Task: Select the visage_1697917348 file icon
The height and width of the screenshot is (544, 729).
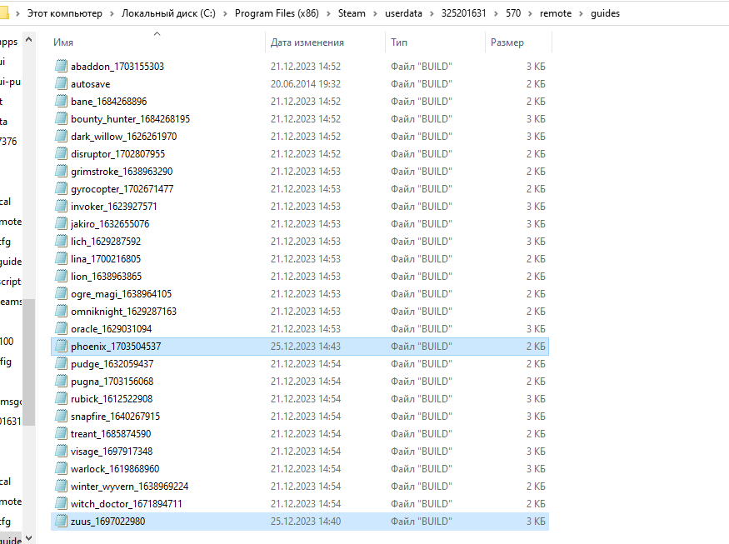Action: point(61,451)
